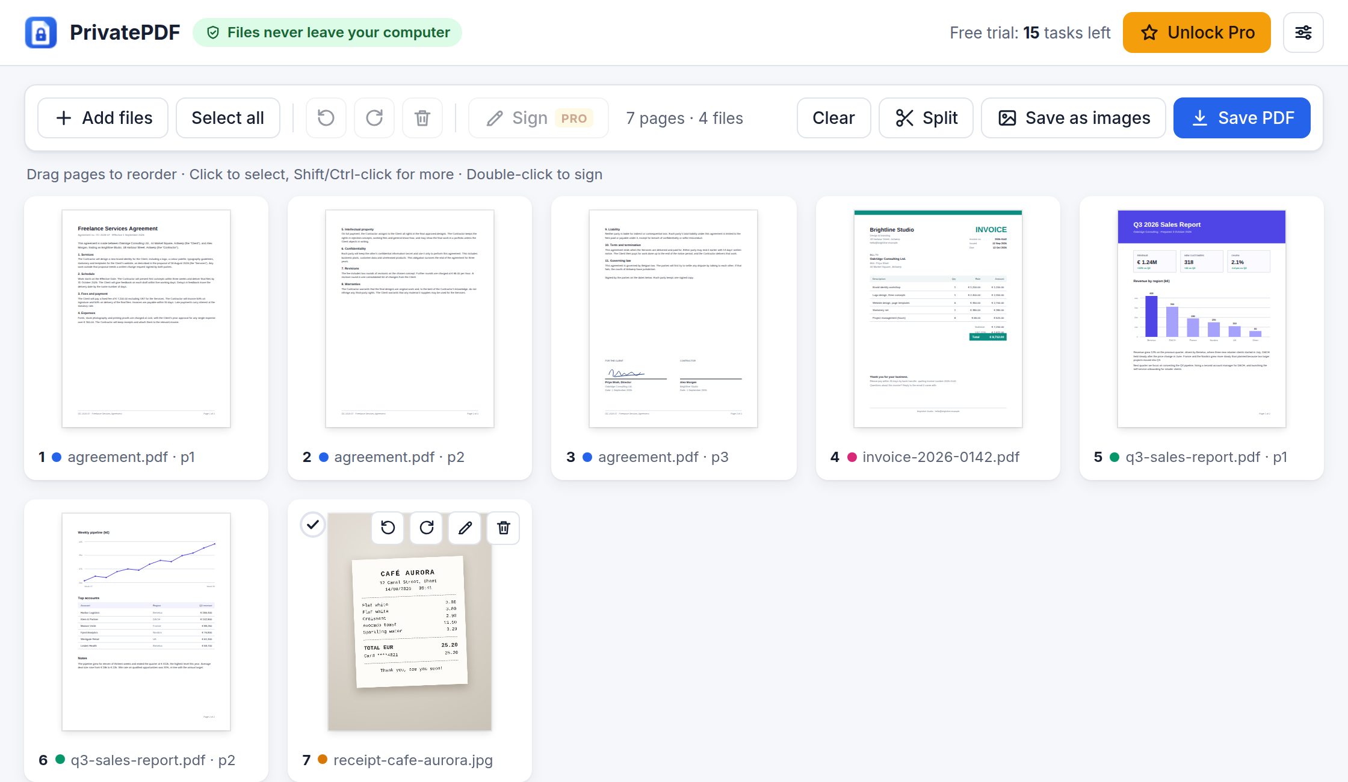Click the 'receipt-cafe-aurora.jpg' file name
This screenshot has width=1348, height=782.
(x=413, y=760)
